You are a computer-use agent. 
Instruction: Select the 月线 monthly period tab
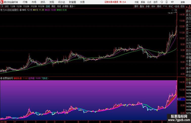click(x=59, y=6)
